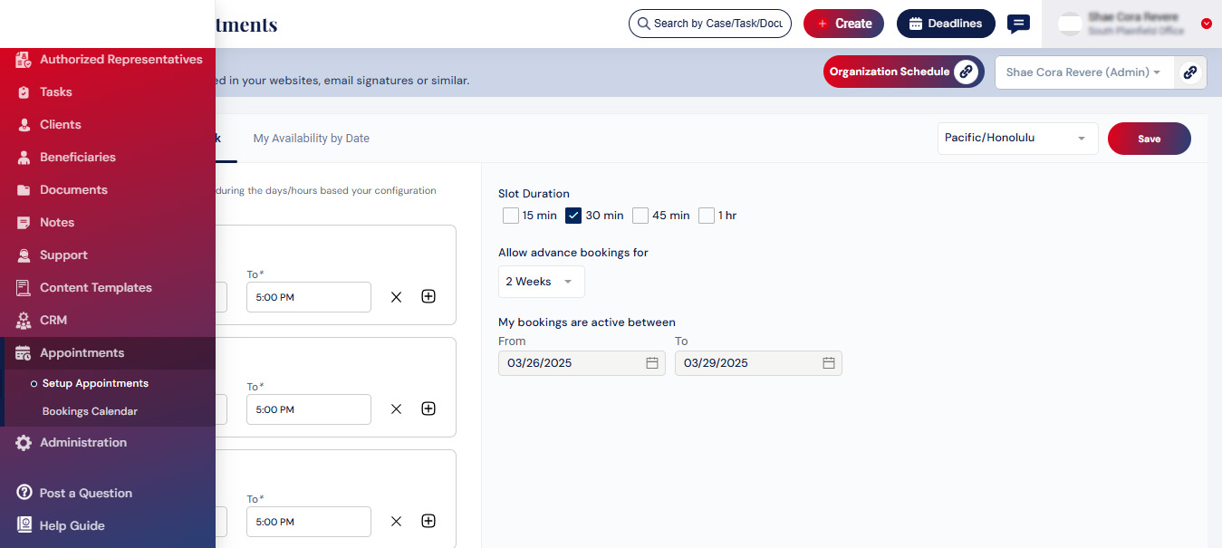
Task: Remove second time slot with X icon
Action: [396, 409]
